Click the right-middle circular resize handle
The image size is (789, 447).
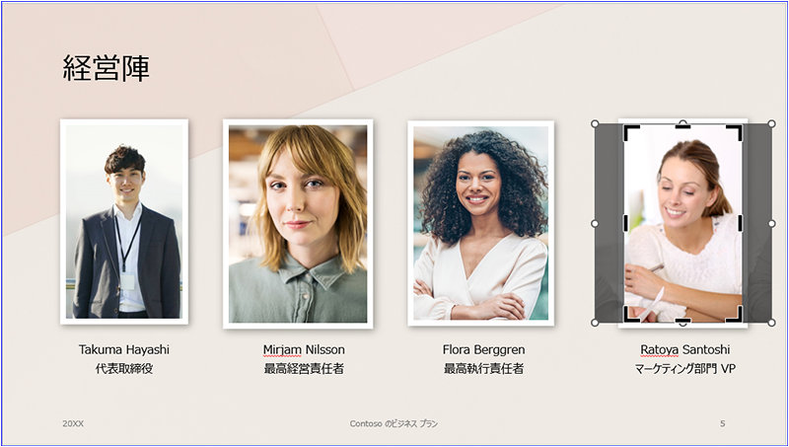tap(771, 223)
